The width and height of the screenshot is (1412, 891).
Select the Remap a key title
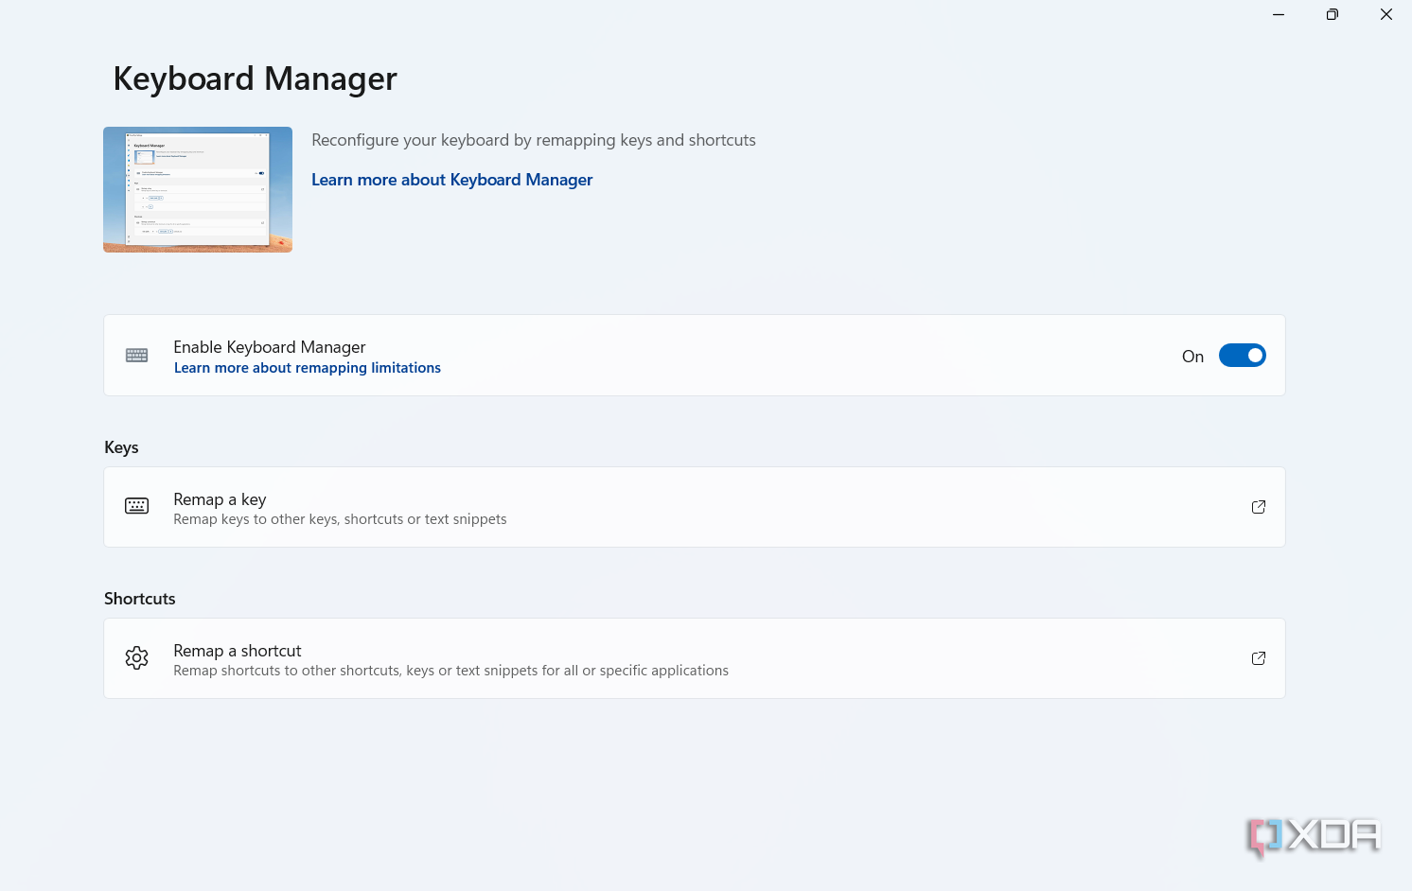point(220,499)
